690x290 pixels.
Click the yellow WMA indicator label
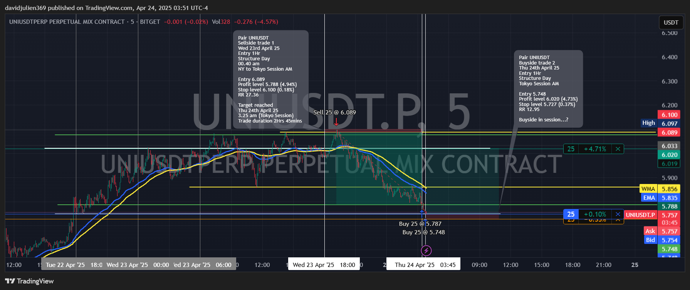pos(648,189)
